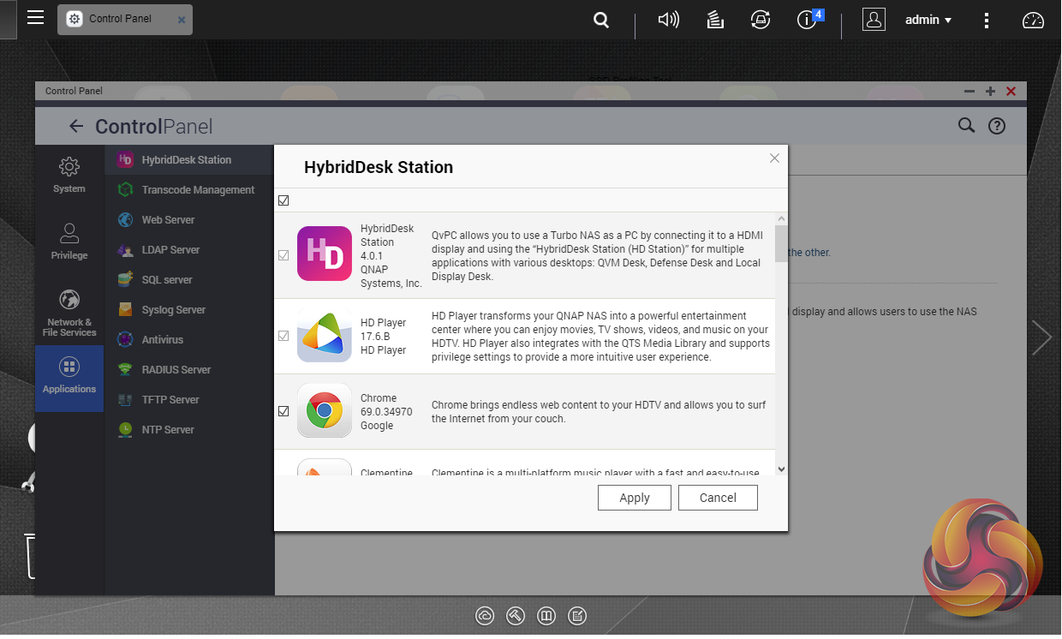Click the app list scrollbar down arrow

(780, 469)
